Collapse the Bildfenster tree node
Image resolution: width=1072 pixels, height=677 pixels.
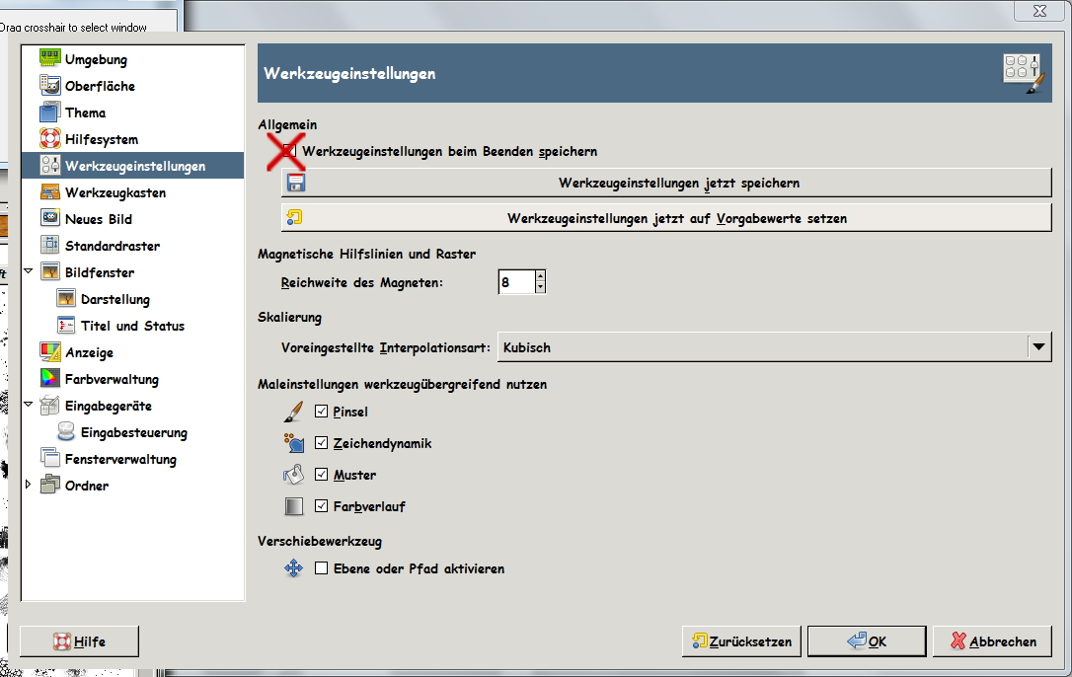click(28, 270)
